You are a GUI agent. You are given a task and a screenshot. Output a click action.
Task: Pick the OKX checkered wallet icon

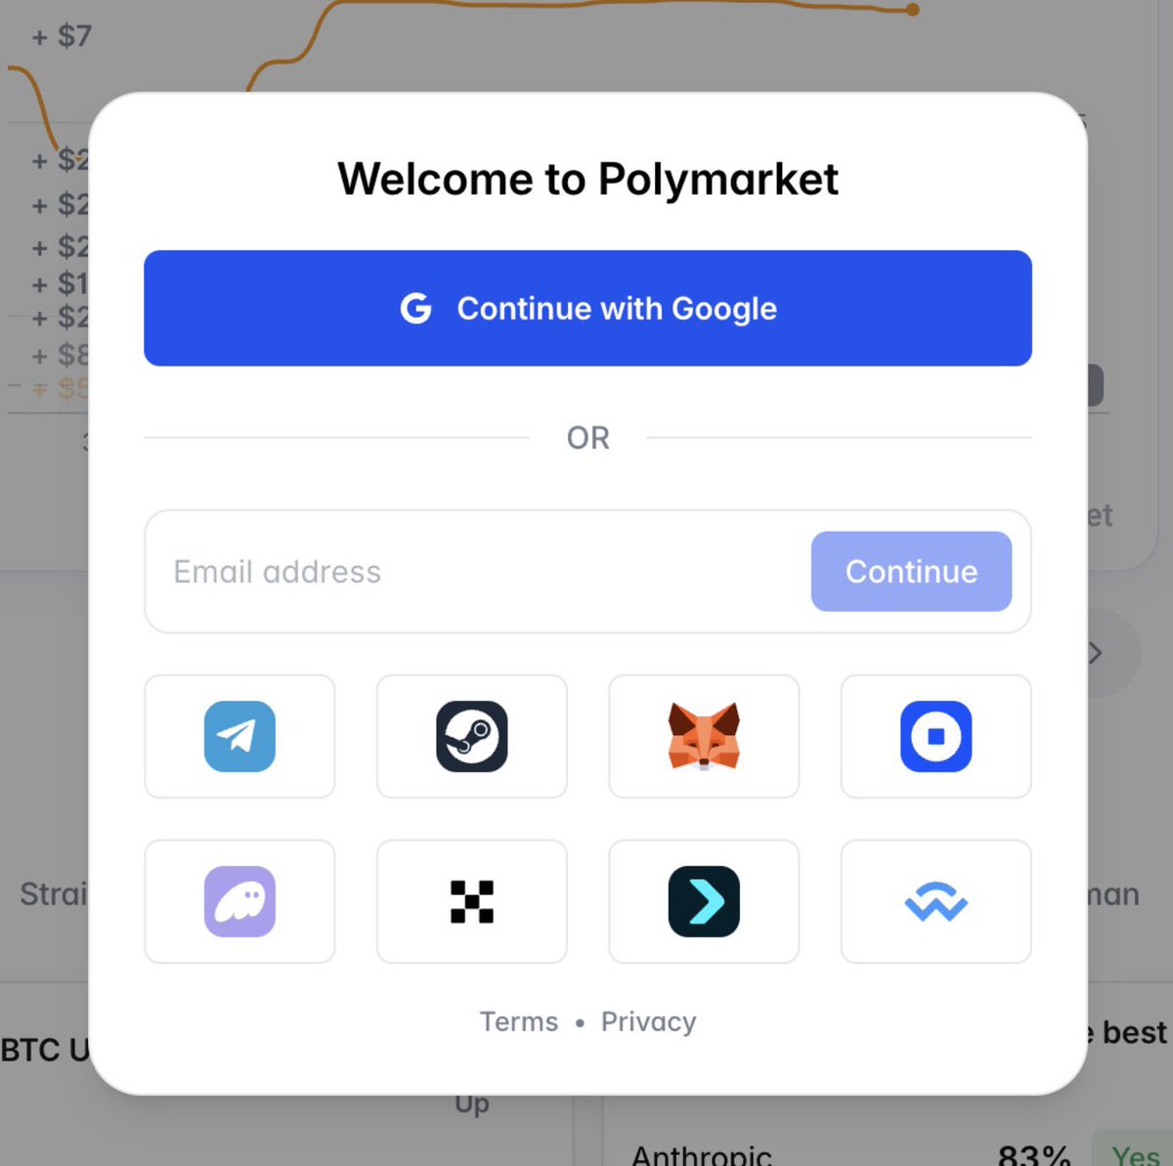click(x=471, y=901)
